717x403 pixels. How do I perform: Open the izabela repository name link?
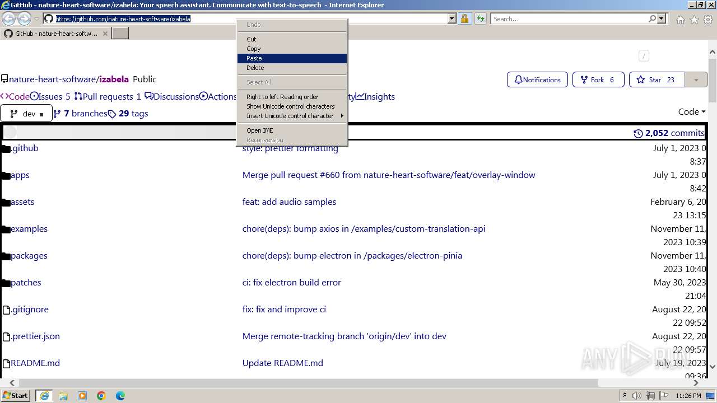(x=114, y=79)
